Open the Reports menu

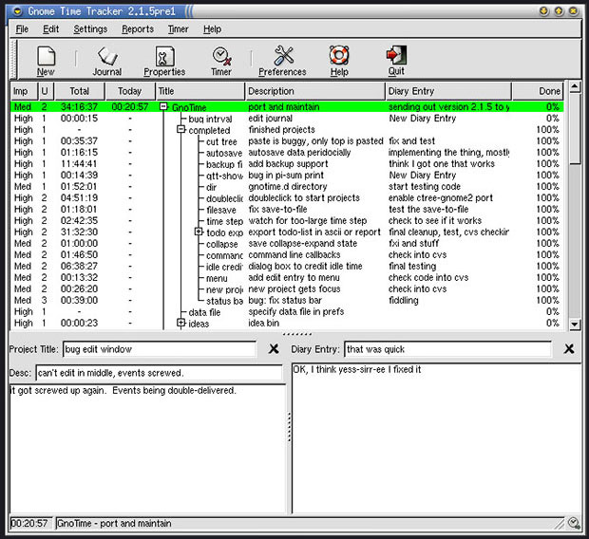[x=138, y=28]
